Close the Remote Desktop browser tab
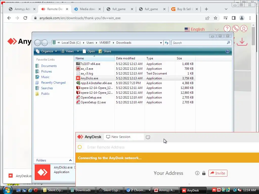The height and width of the screenshot is (194, 259). (x=67, y=9)
